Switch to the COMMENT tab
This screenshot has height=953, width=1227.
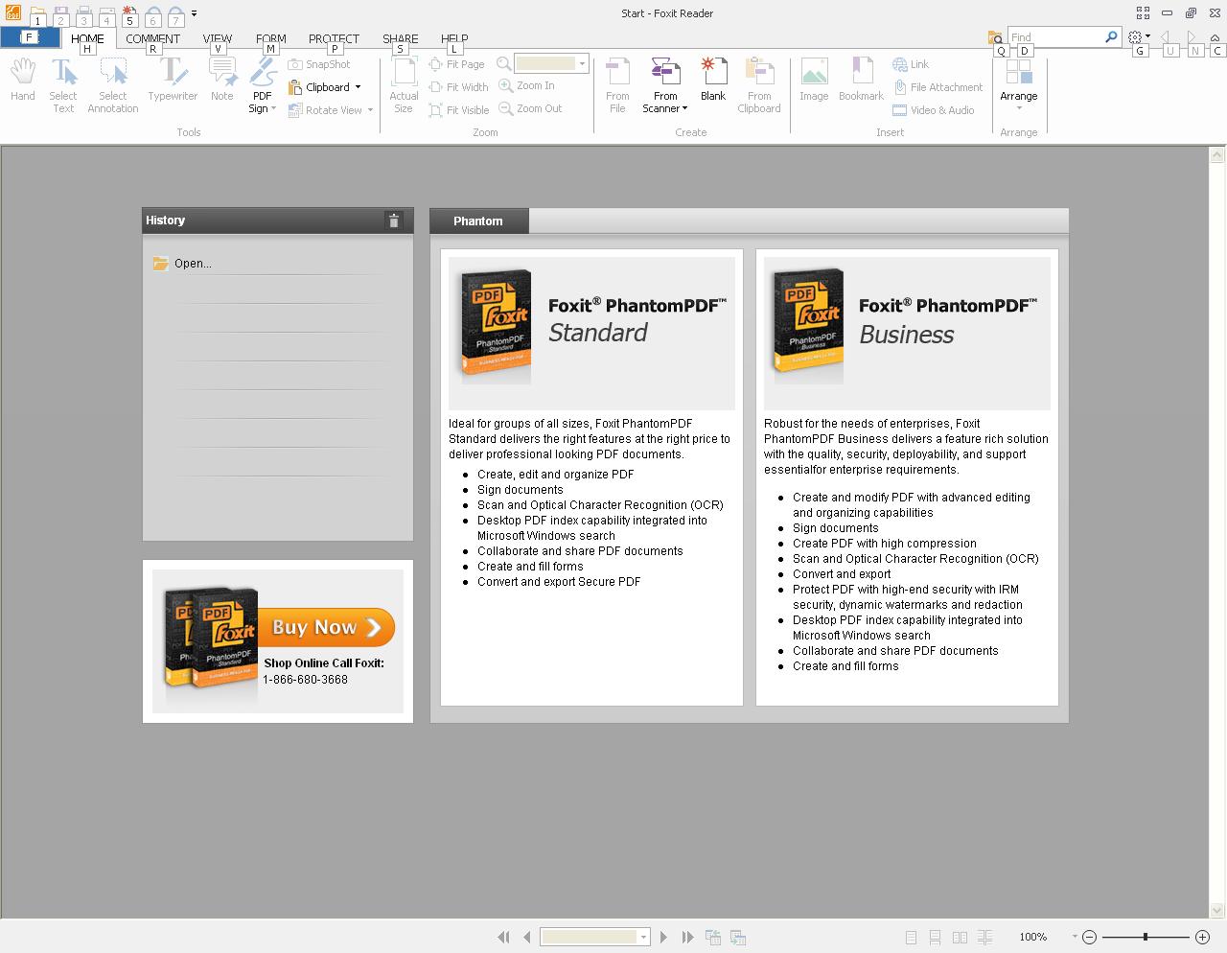(152, 38)
